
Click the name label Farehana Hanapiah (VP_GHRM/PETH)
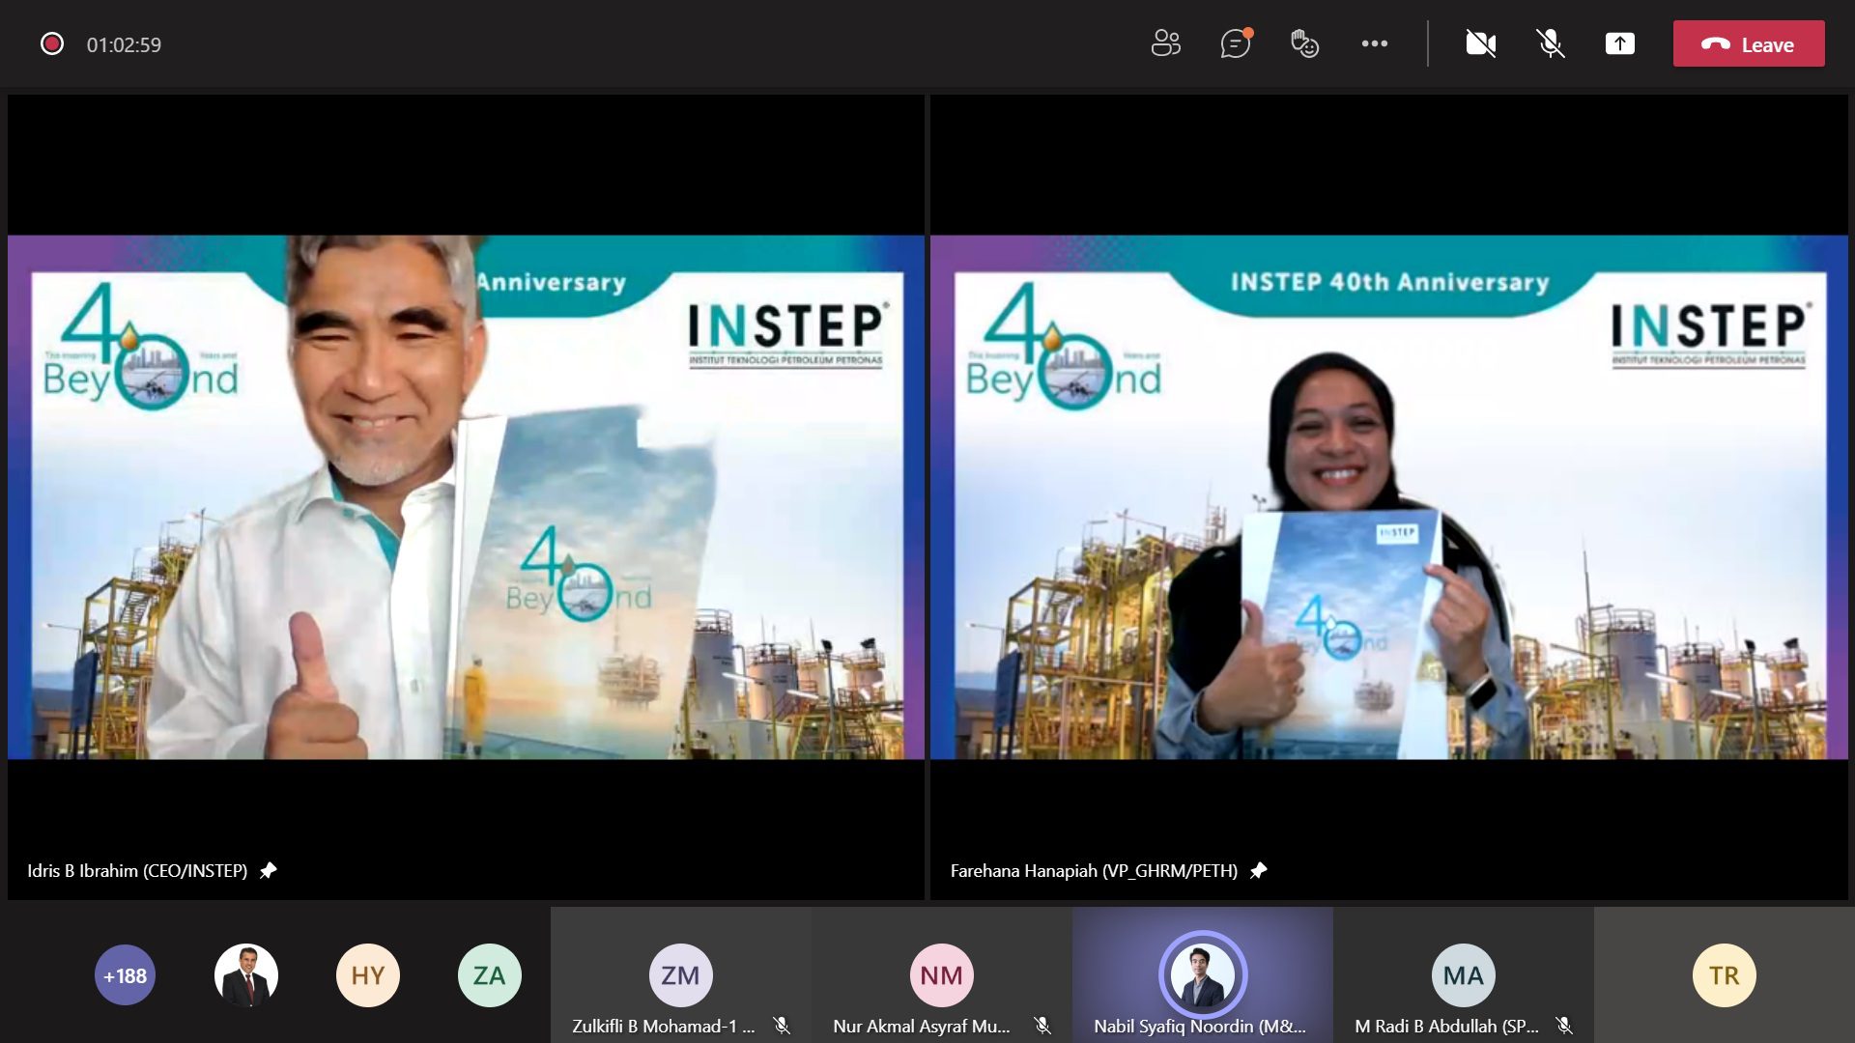pyautogui.click(x=1094, y=870)
